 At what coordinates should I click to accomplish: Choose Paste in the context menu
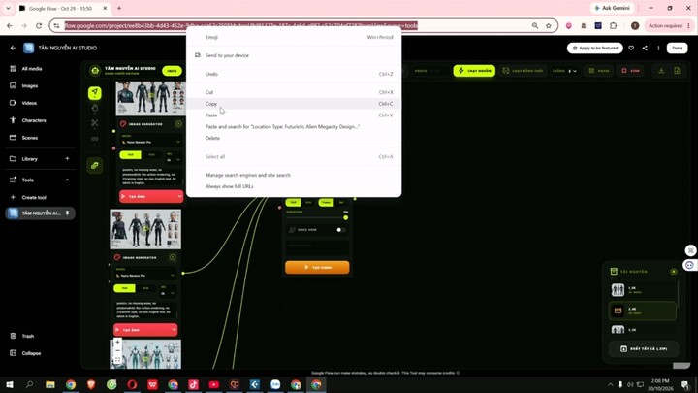click(x=294, y=115)
